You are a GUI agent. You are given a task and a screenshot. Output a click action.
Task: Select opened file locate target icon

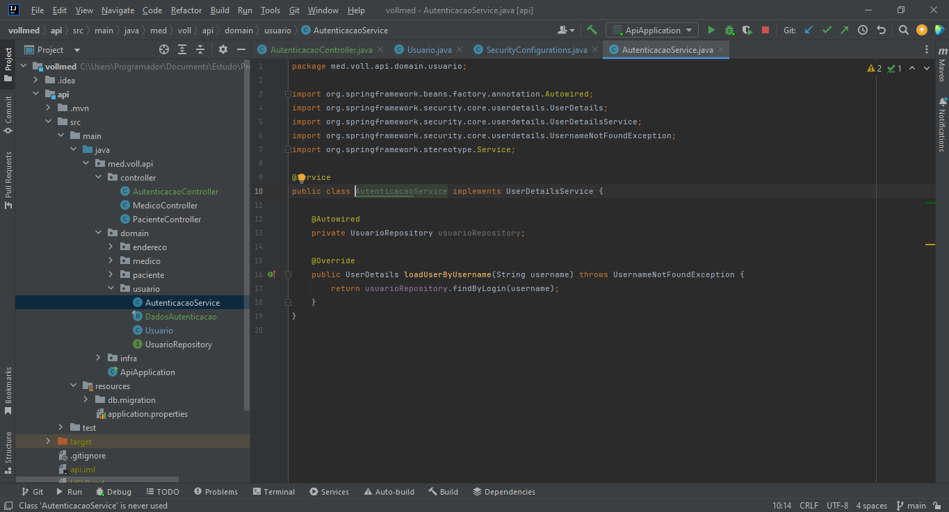pos(164,49)
